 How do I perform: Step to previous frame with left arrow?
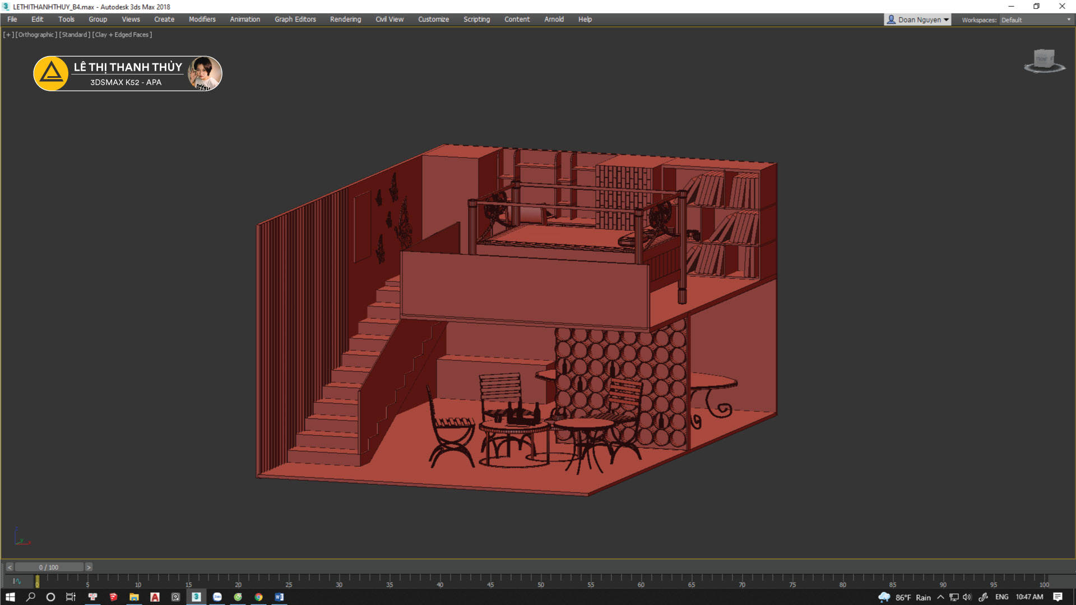coord(10,567)
